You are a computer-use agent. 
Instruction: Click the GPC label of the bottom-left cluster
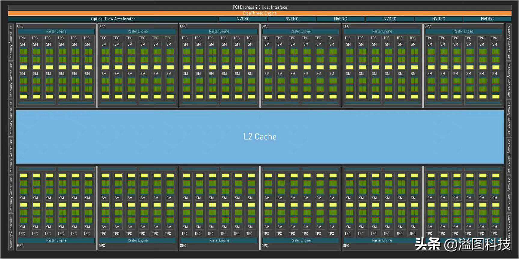(x=20, y=246)
